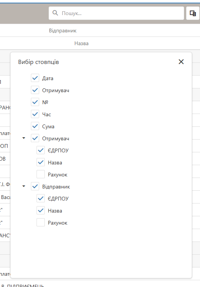Uncheck the Дата column checkbox
The height and width of the screenshot is (287, 200).
35,78
